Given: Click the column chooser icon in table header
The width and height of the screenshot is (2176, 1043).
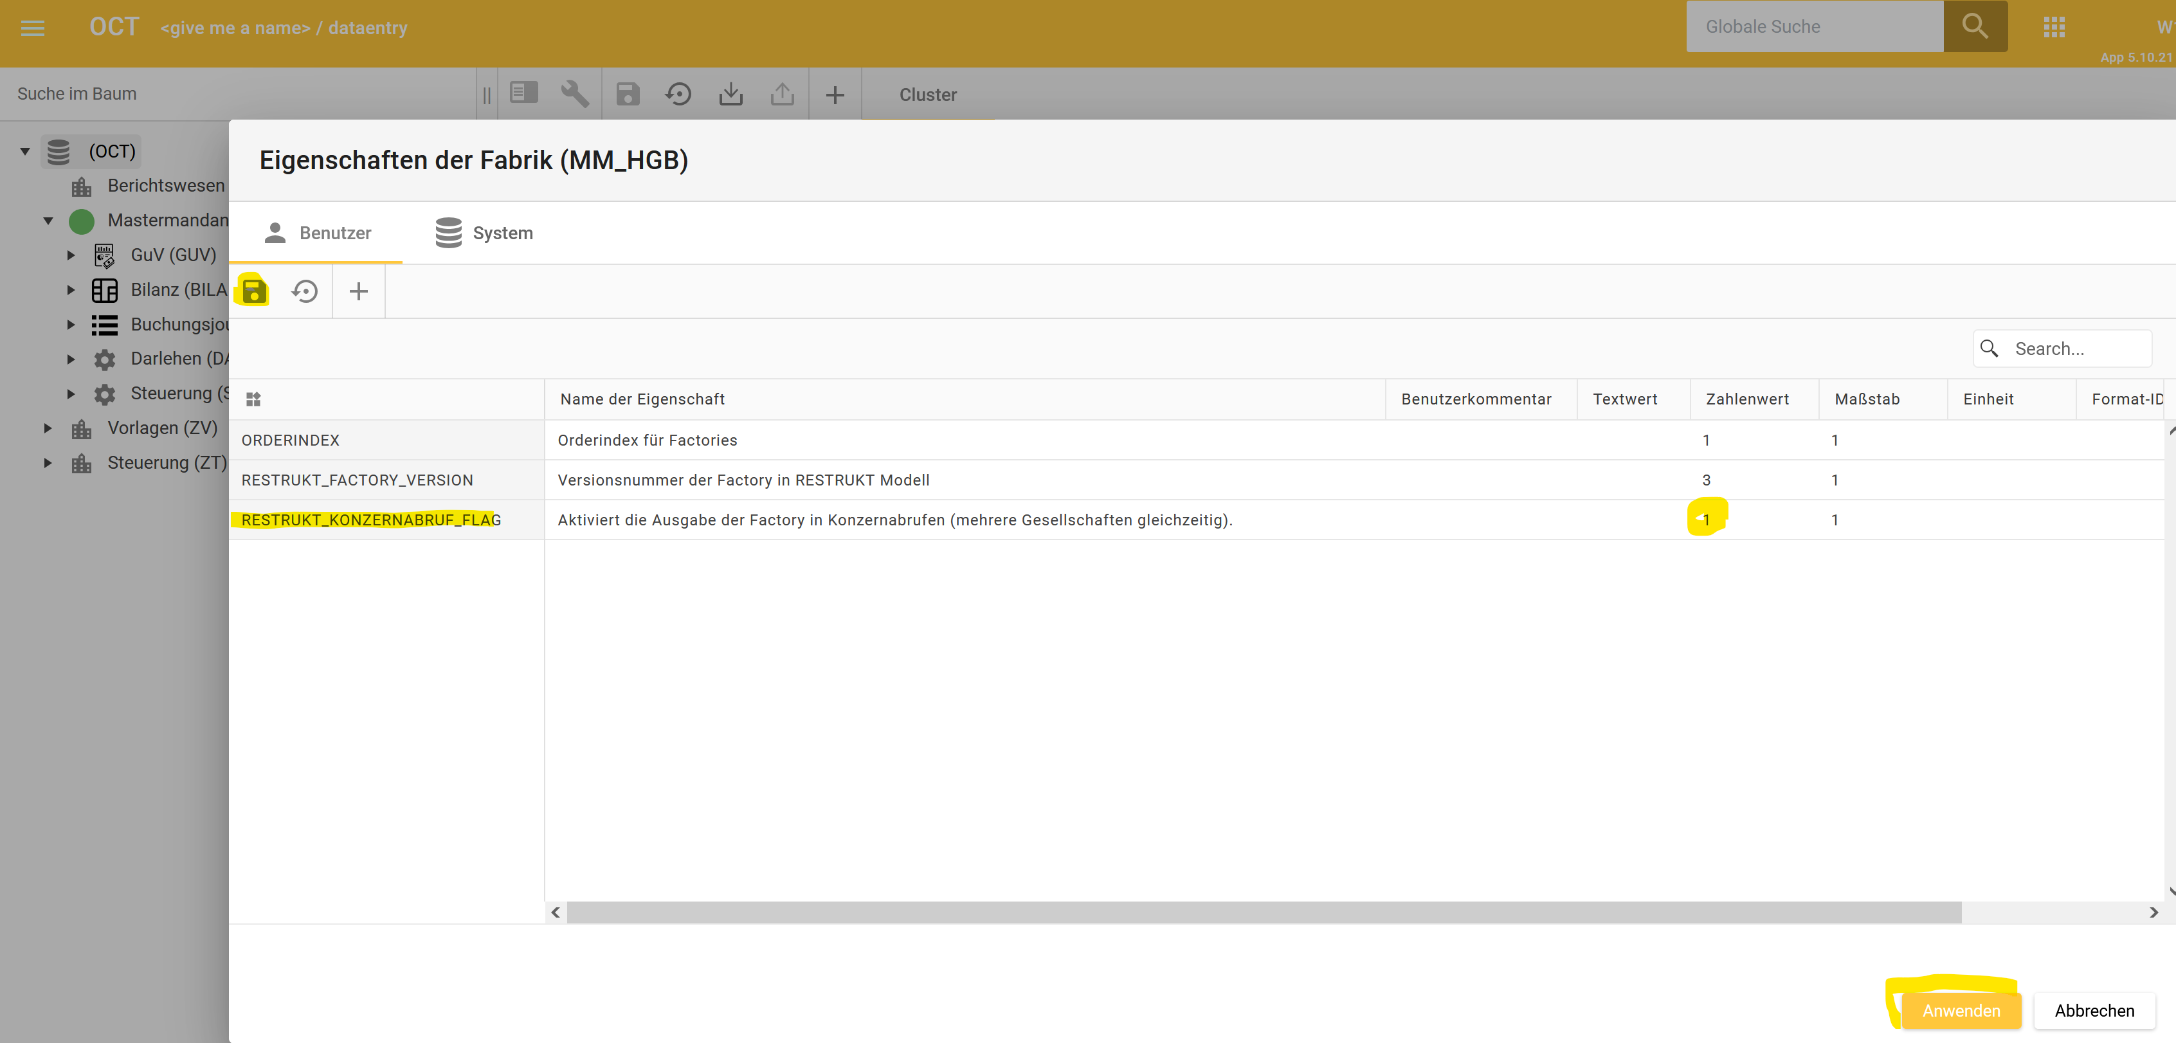Looking at the screenshot, I should coord(253,399).
